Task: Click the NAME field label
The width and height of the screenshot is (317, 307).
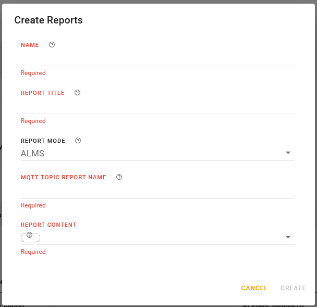Action: coord(30,45)
